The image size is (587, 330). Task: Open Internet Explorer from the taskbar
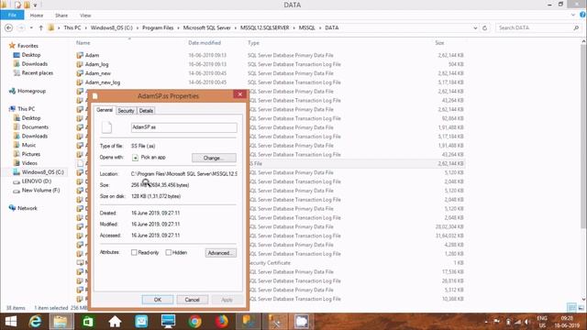[35, 322]
